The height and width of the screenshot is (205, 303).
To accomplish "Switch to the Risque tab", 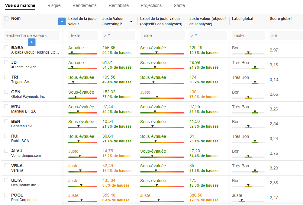I will [x=54, y=5].
